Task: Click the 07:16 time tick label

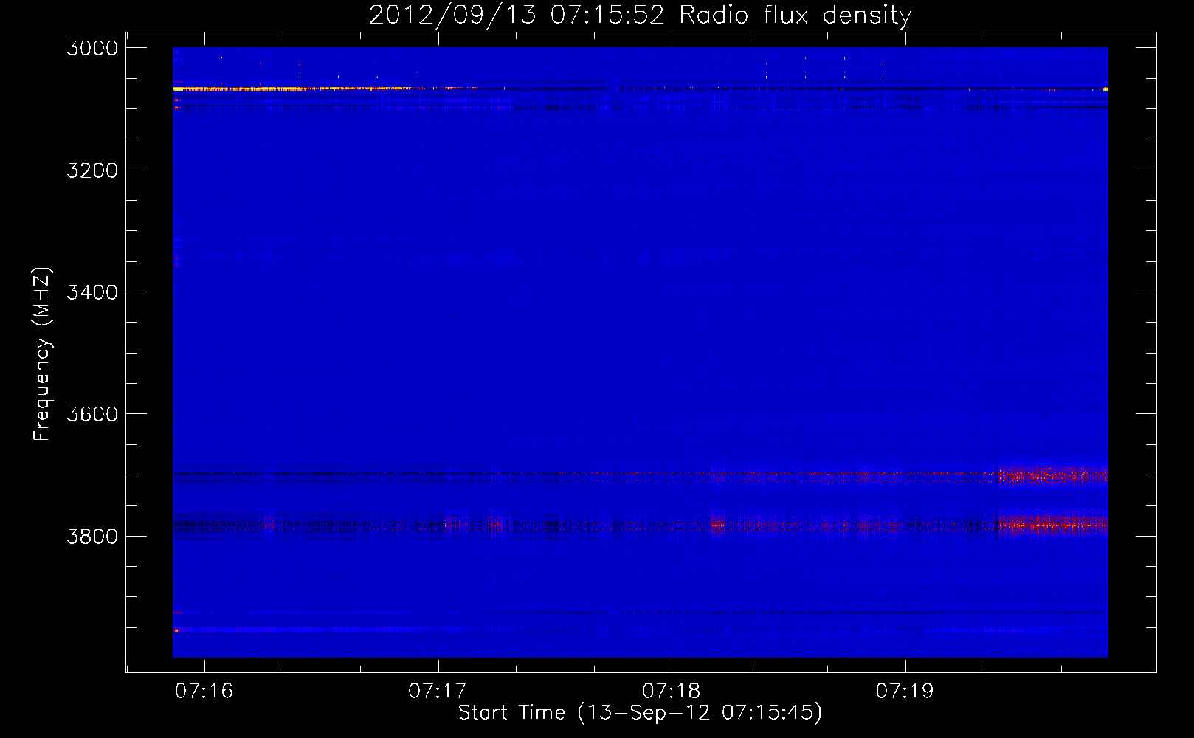Action: 204,691
